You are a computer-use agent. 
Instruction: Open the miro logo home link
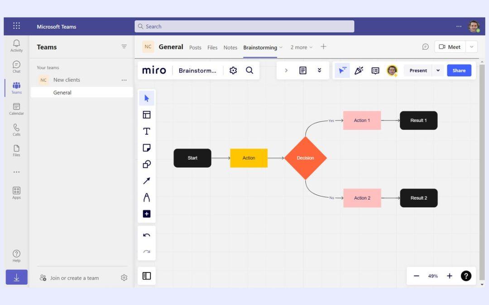154,70
